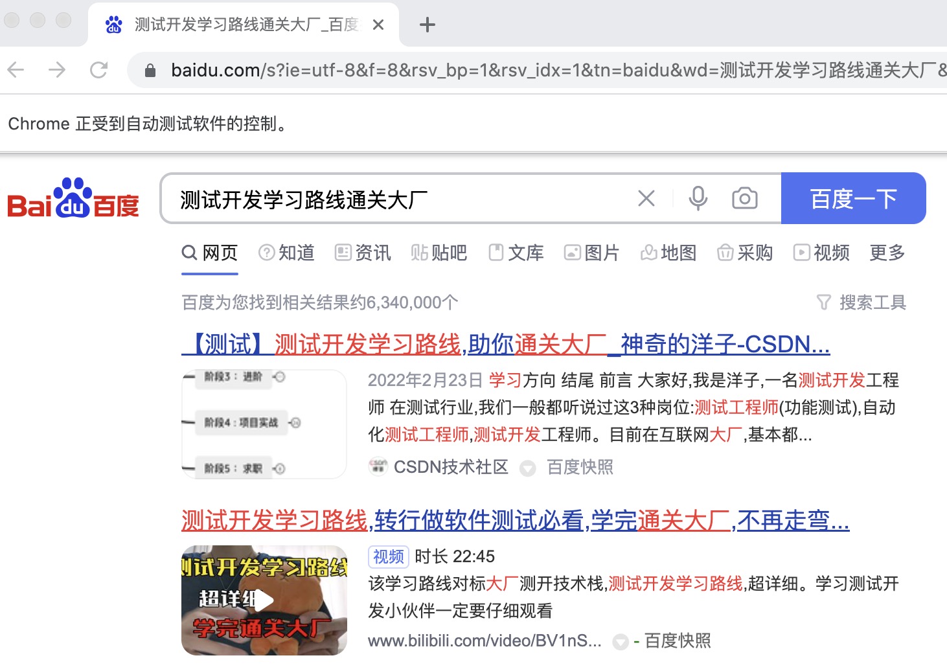The height and width of the screenshot is (671, 947).
Task: Open image search via camera icon
Action: [x=745, y=198]
